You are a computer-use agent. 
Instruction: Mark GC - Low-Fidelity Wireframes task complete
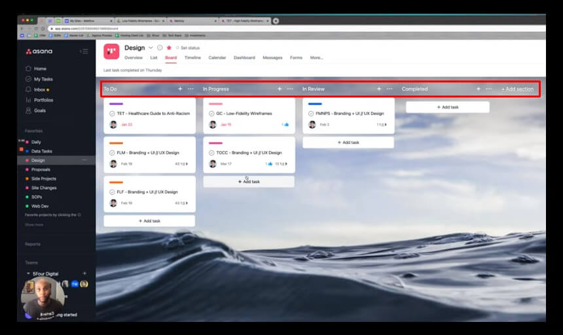coord(211,113)
